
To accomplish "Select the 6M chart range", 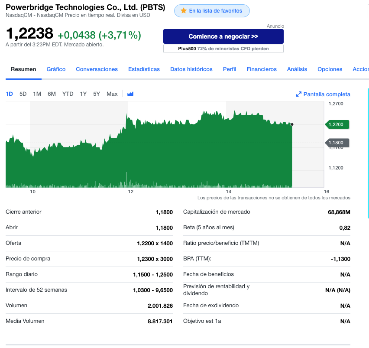I will coord(52,94).
